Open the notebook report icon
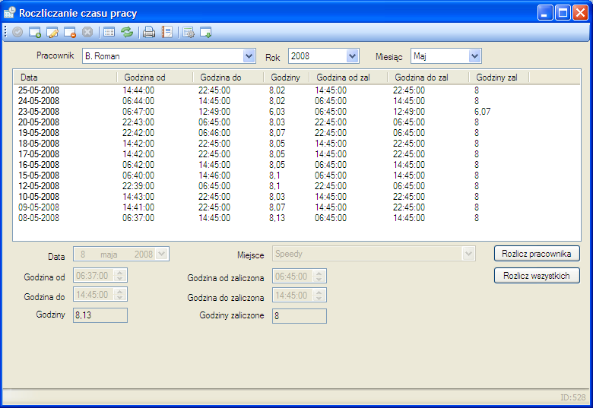 [x=166, y=33]
